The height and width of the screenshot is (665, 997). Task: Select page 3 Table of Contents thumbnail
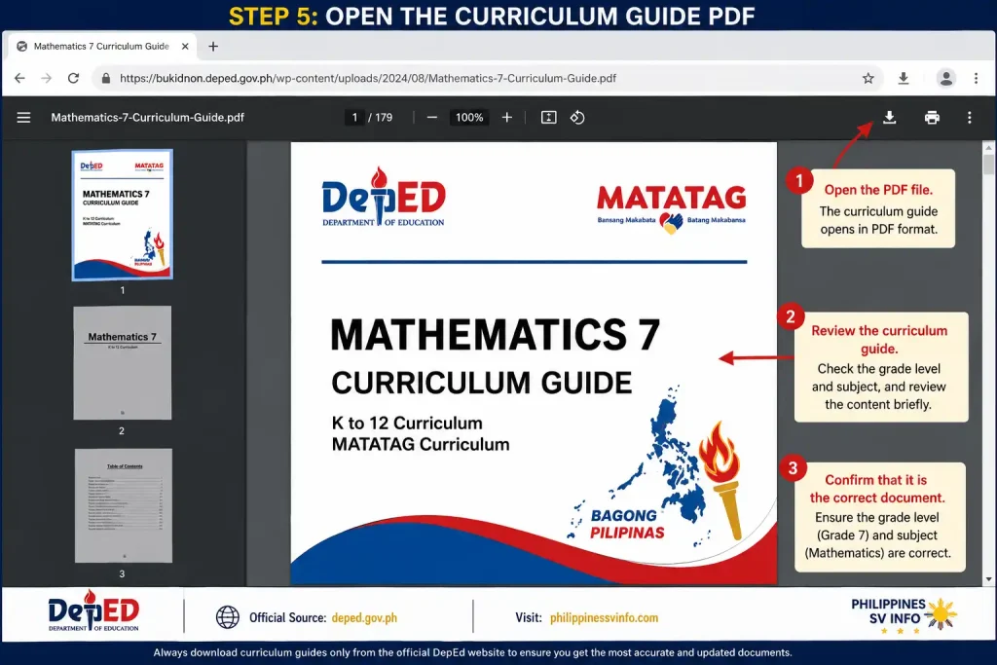124,505
